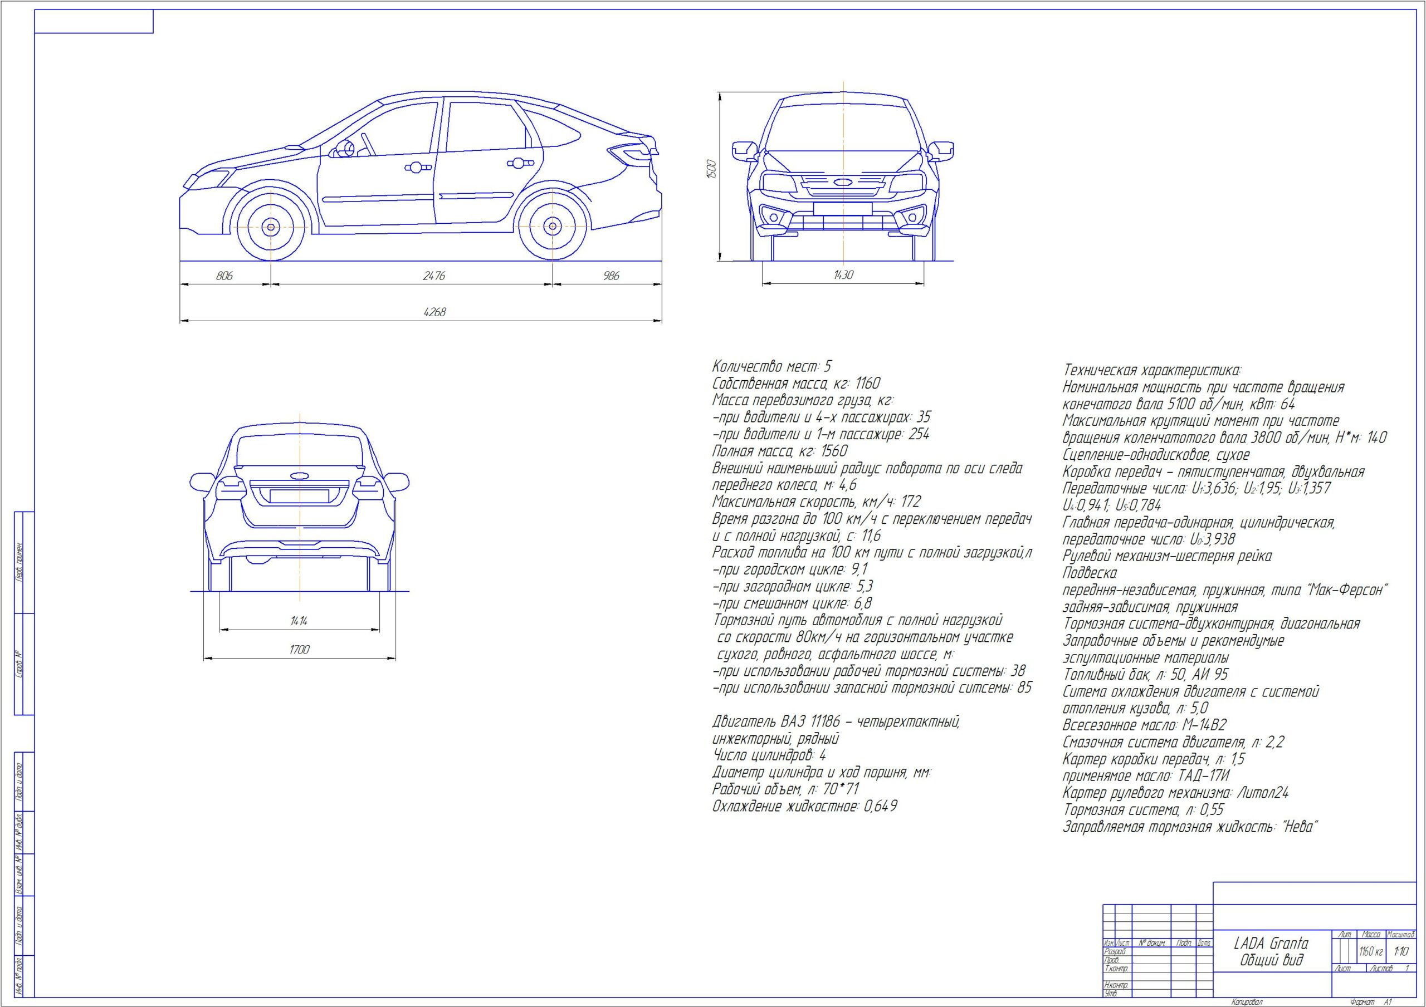Click the '-при загородном цикле: 5,3' line

pos(793,587)
